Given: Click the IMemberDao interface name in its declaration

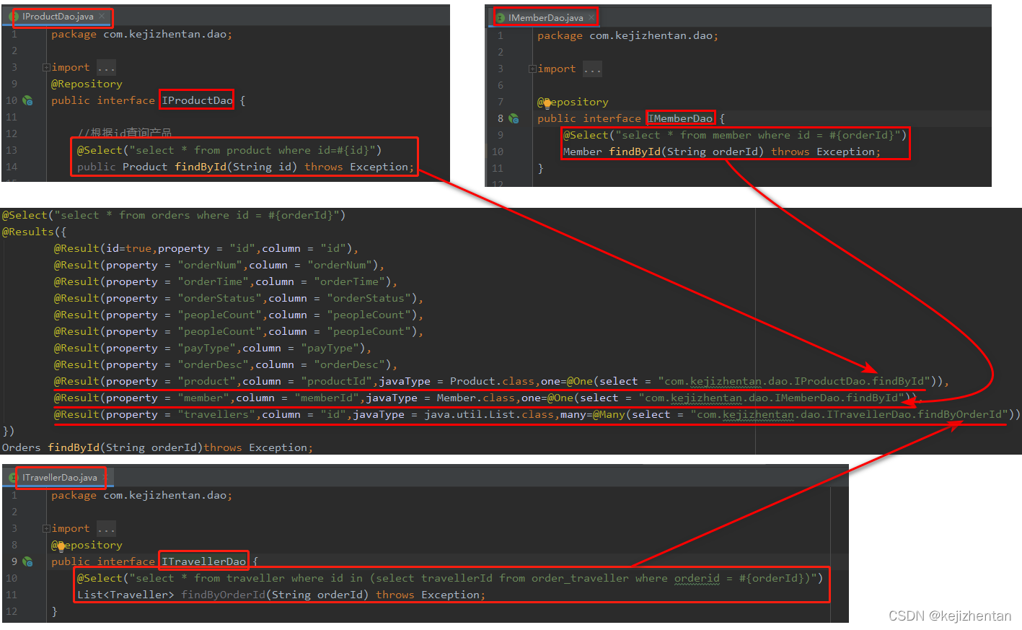Looking at the screenshot, I should click(680, 118).
